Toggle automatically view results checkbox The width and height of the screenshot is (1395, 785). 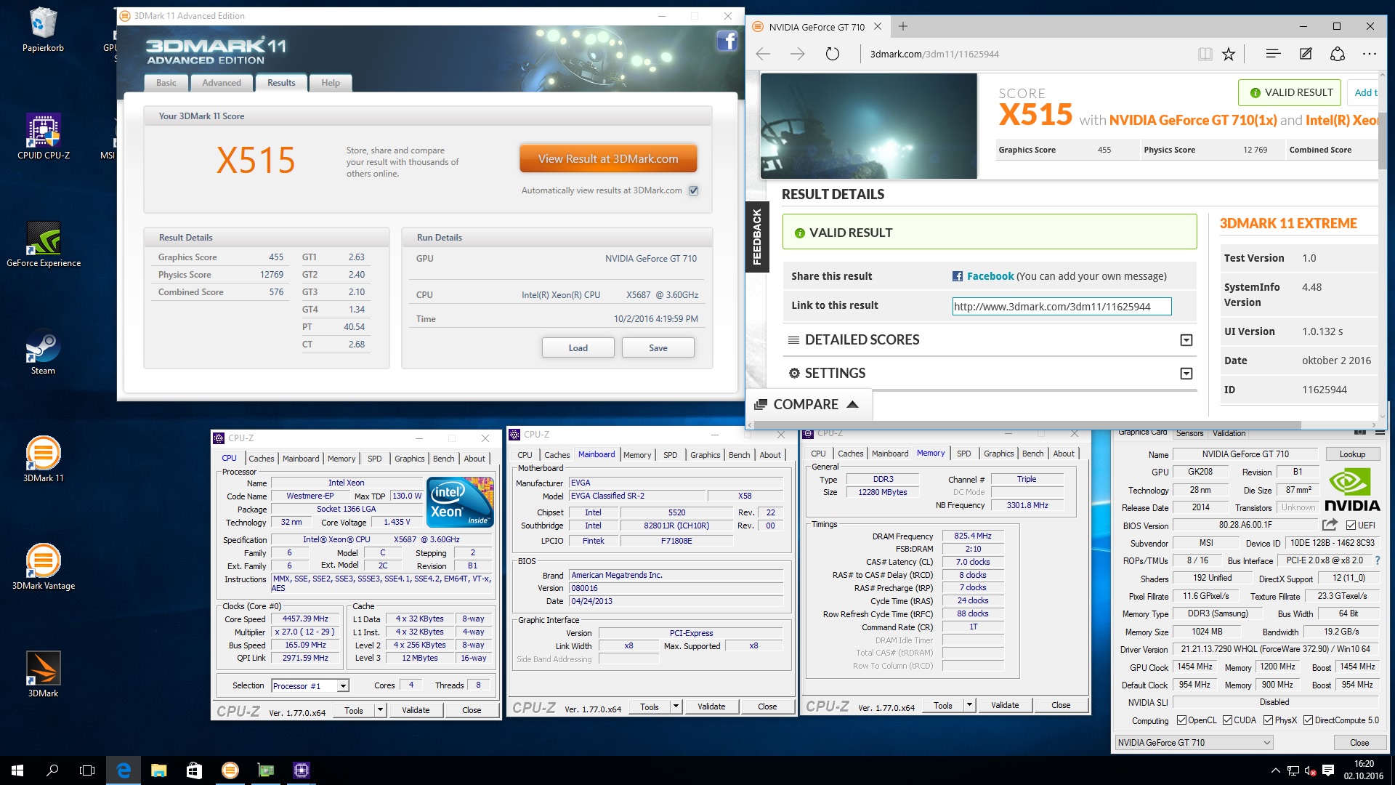point(694,190)
